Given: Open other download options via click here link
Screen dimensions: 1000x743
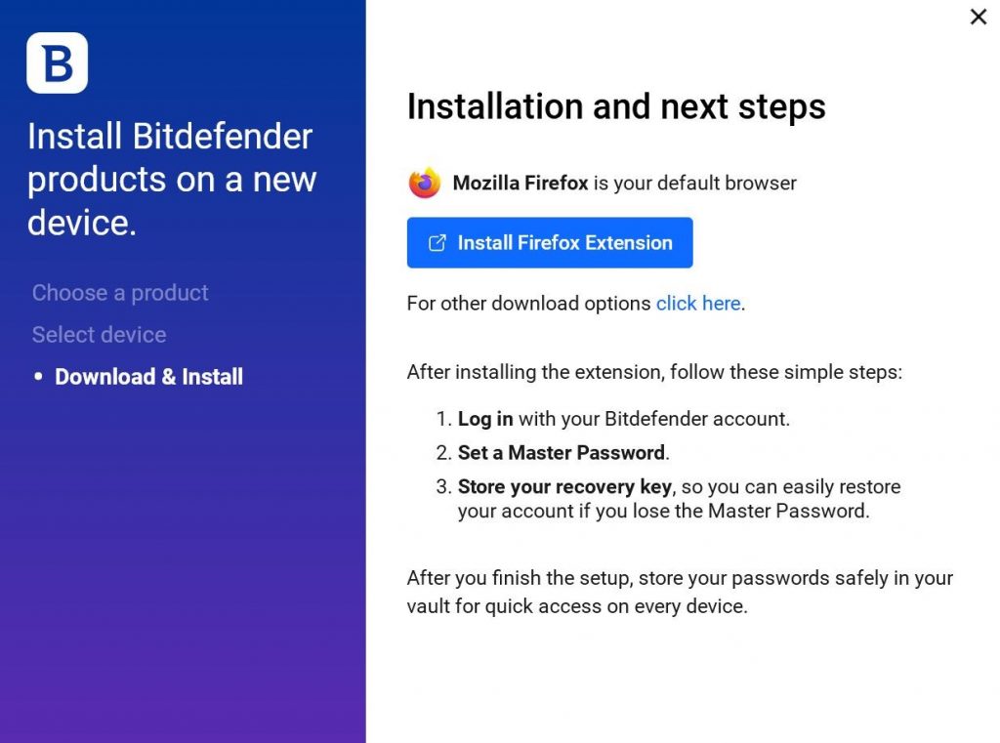Looking at the screenshot, I should pyautogui.click(x=697, y=304).
